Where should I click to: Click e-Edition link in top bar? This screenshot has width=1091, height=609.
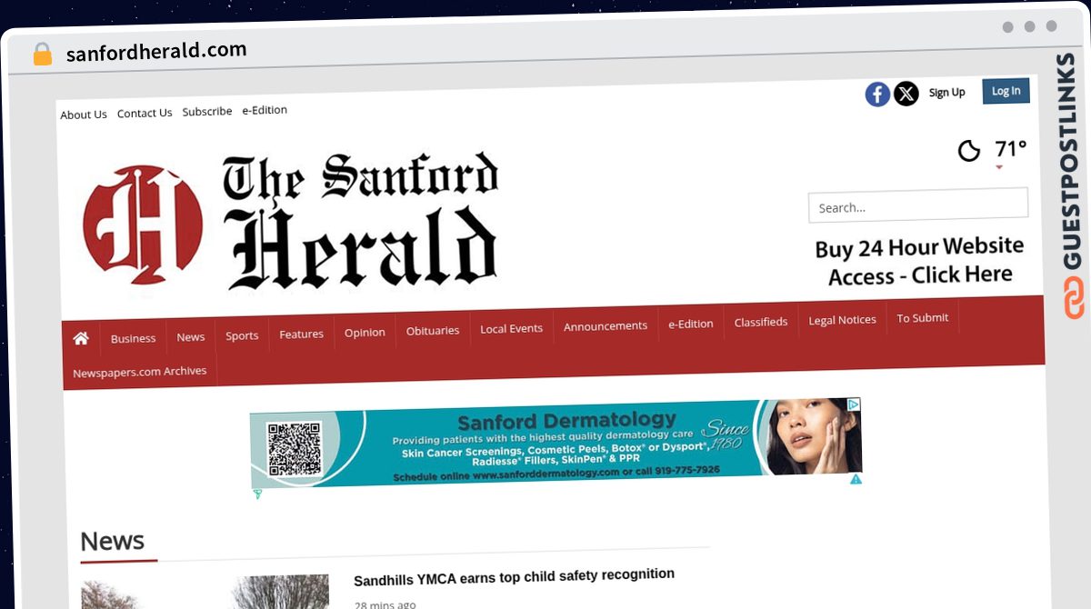click(265, 110)
